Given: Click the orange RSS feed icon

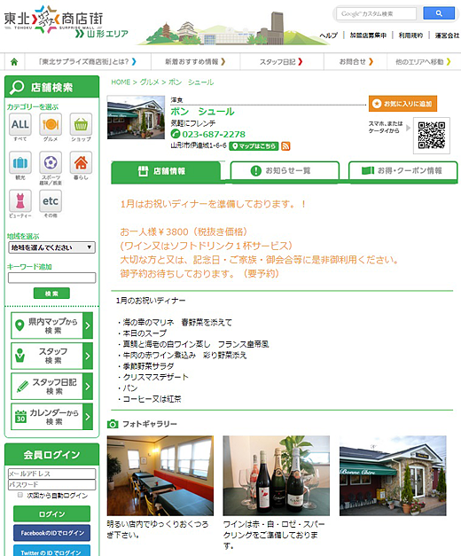Looking at the screenshot, I should click(285, 146).
